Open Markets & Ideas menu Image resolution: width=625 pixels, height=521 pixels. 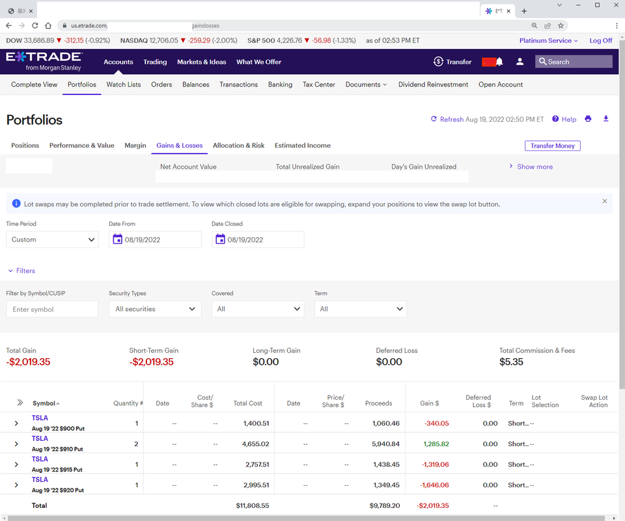click(x=202, y=62)
